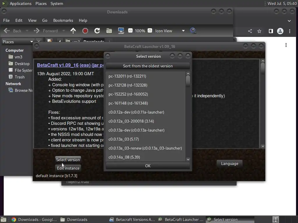Toggle the sort order button in Select version
The width and height of the screenshot is (298, 223).
click(148, 66)
